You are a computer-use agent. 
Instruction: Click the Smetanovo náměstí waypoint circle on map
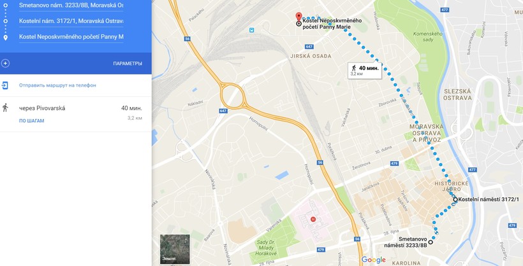coord(431,242)
